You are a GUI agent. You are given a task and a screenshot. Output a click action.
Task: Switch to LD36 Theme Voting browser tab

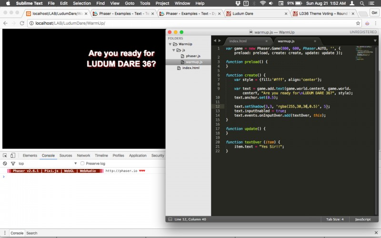click(x=324, y=14)
